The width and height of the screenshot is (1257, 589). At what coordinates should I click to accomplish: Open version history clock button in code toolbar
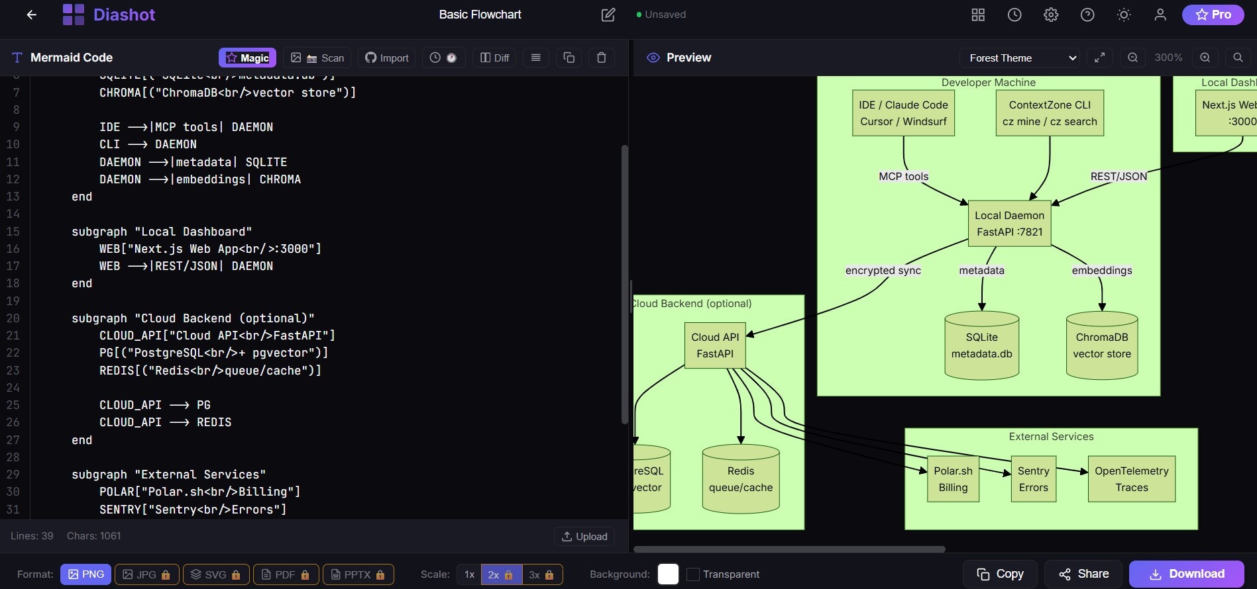coord(443,58)
